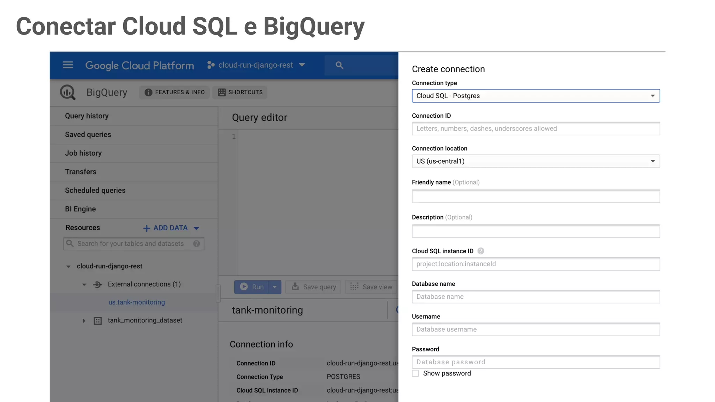Click the External connections plug icon
715x402 pixels.
point(98,284)
